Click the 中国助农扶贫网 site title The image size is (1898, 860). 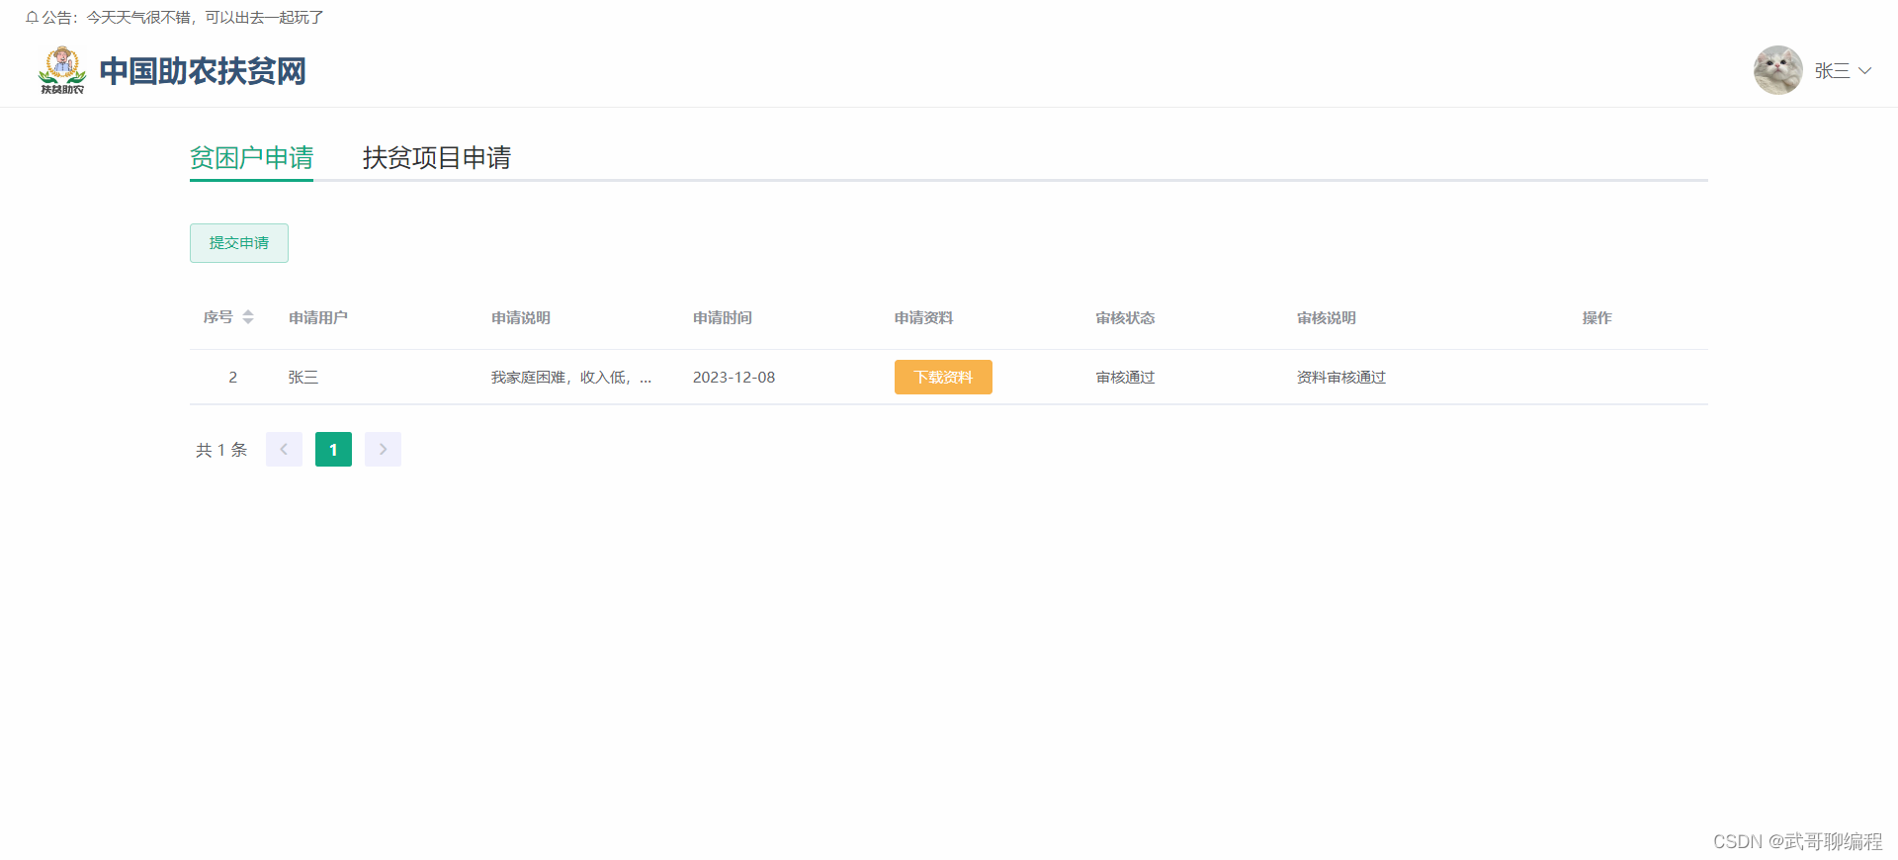point(203,71)
